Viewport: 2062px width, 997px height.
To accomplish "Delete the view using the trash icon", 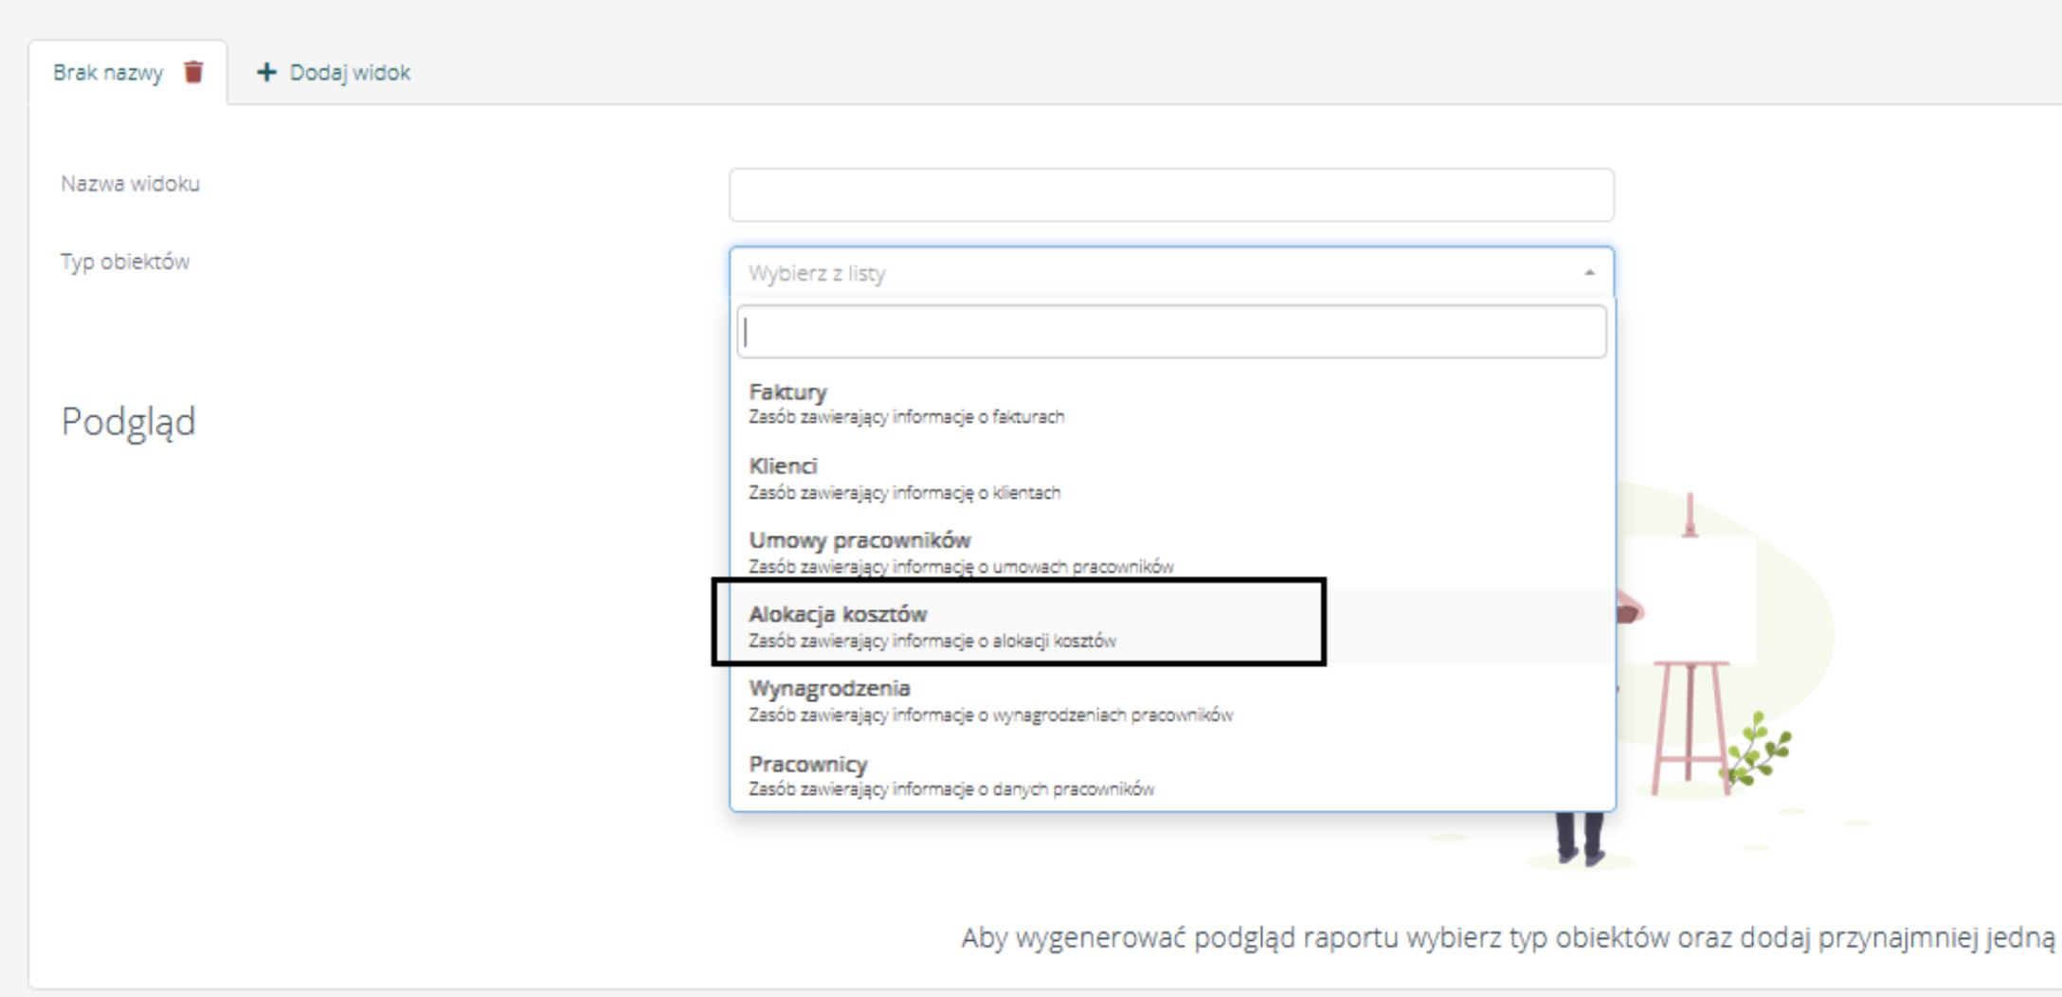I will tap(193, 72).
